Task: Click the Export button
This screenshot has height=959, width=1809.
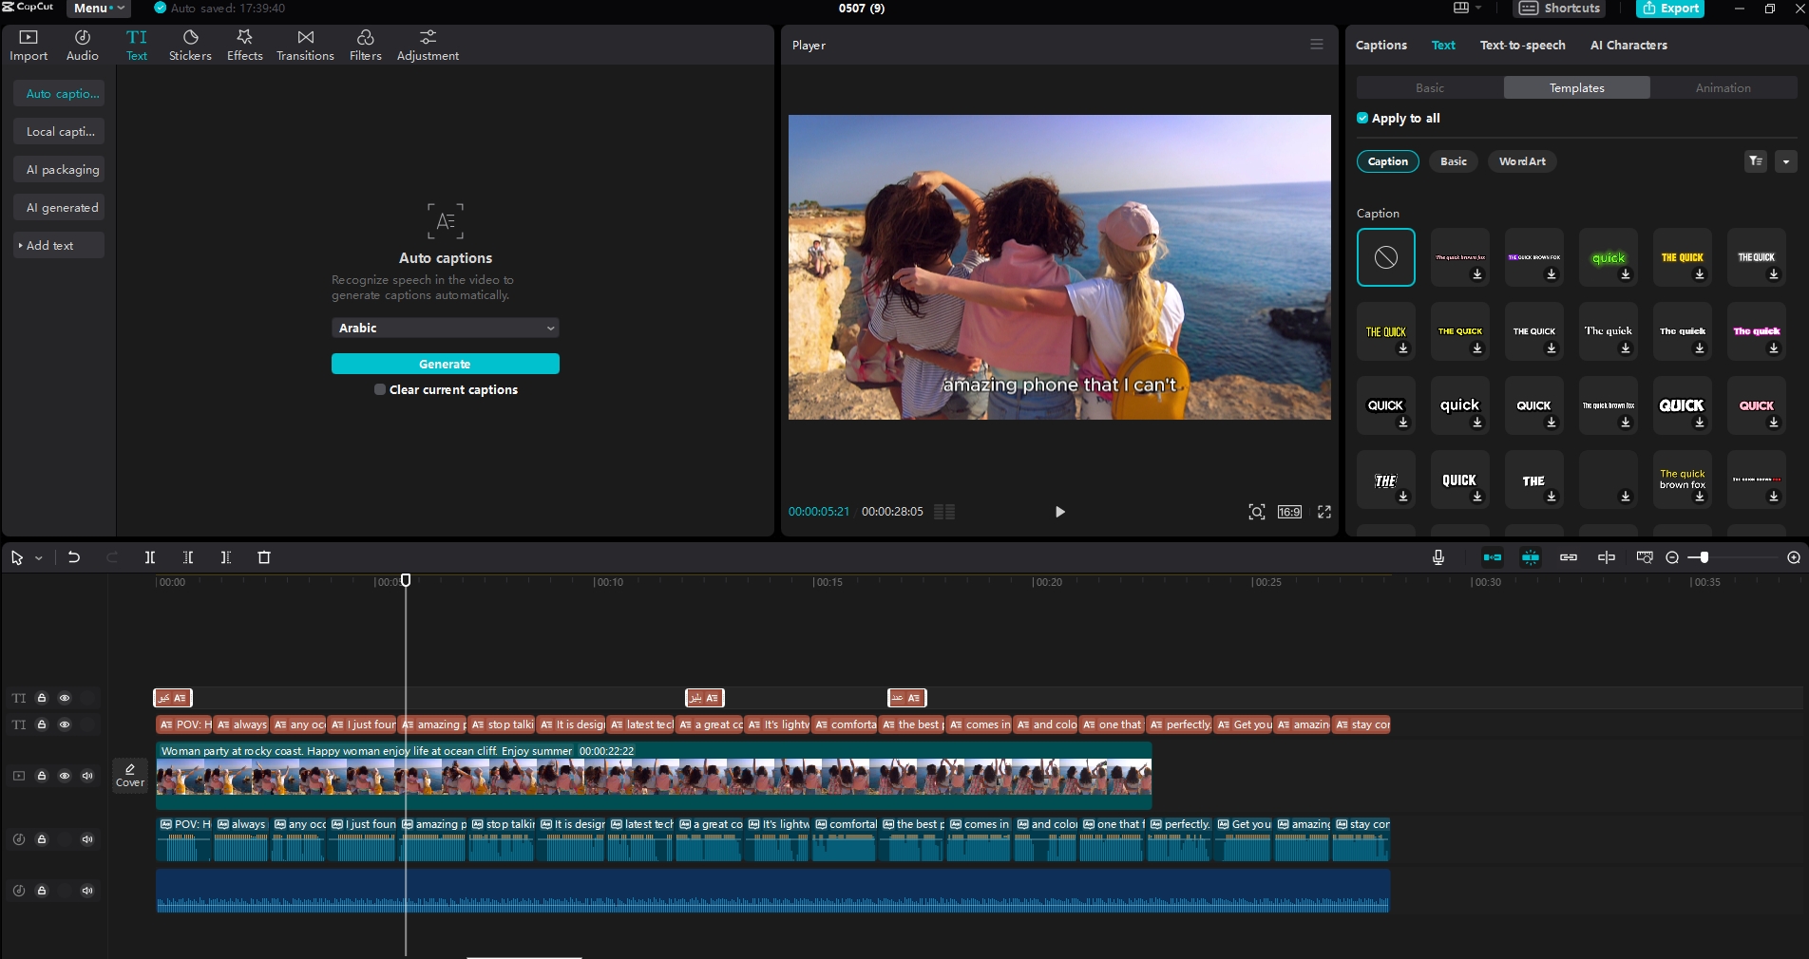Action: [1669, 9]
